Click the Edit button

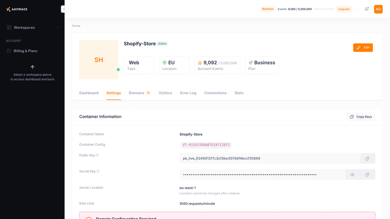[x=363, y=47]
